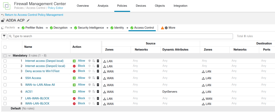Go to the Security Intelligence stage
Image resolution: width=275 pixels, height=112 pixels.
(89, 28)
